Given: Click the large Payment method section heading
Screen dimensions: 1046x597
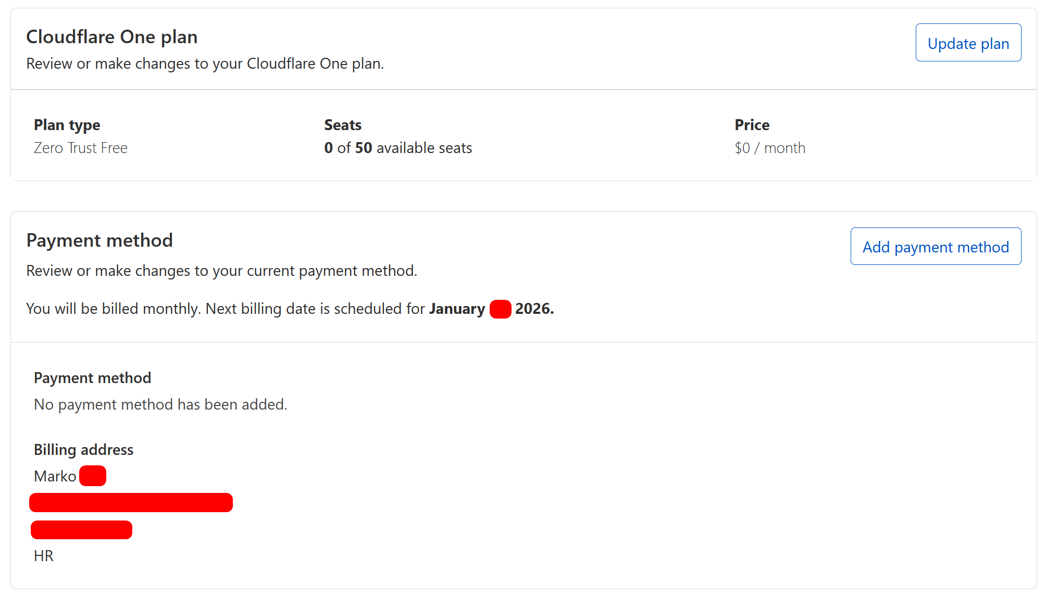Looking at the screenshot, I should tap(99, 240).
